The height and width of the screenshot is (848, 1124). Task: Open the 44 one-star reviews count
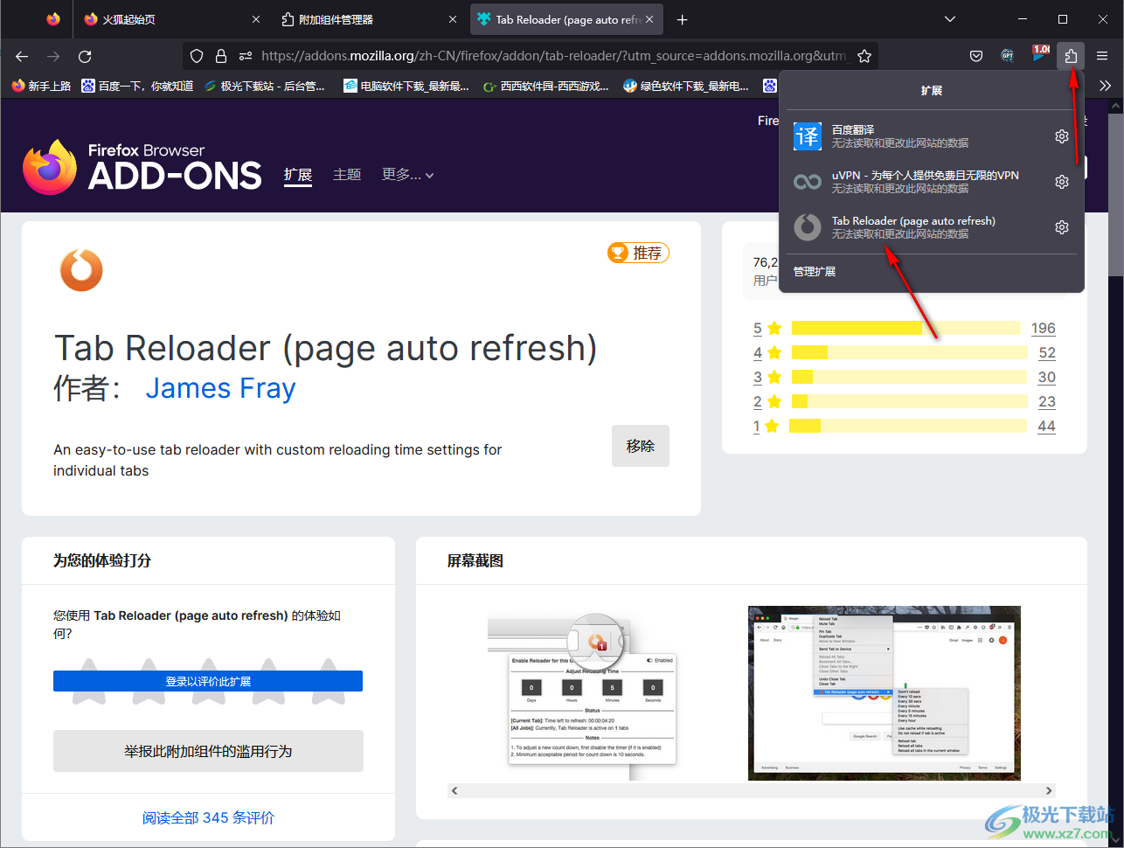(1046, 427)
